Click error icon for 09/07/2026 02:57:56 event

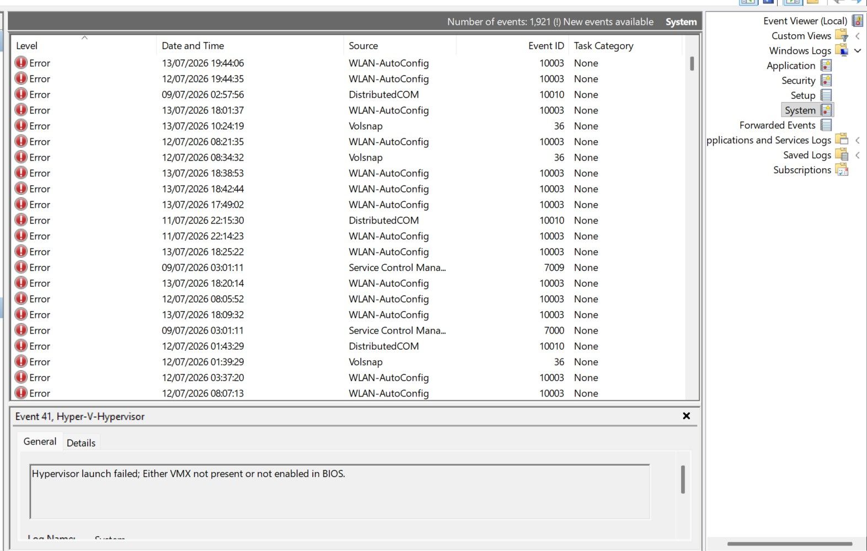coord(21,94)
